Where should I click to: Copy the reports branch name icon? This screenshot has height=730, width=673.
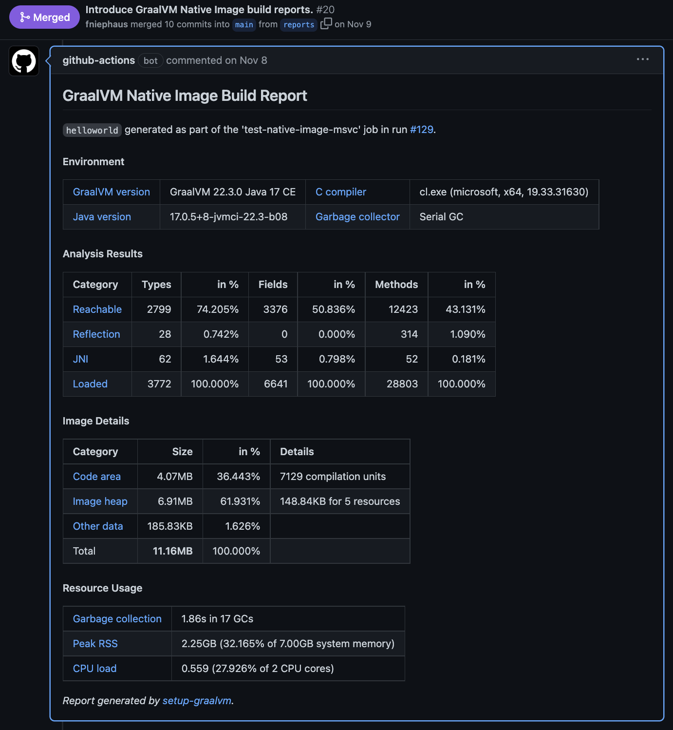326,23
